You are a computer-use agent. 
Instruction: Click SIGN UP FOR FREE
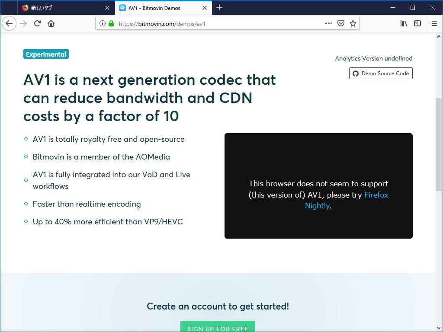tap(218, 328)
